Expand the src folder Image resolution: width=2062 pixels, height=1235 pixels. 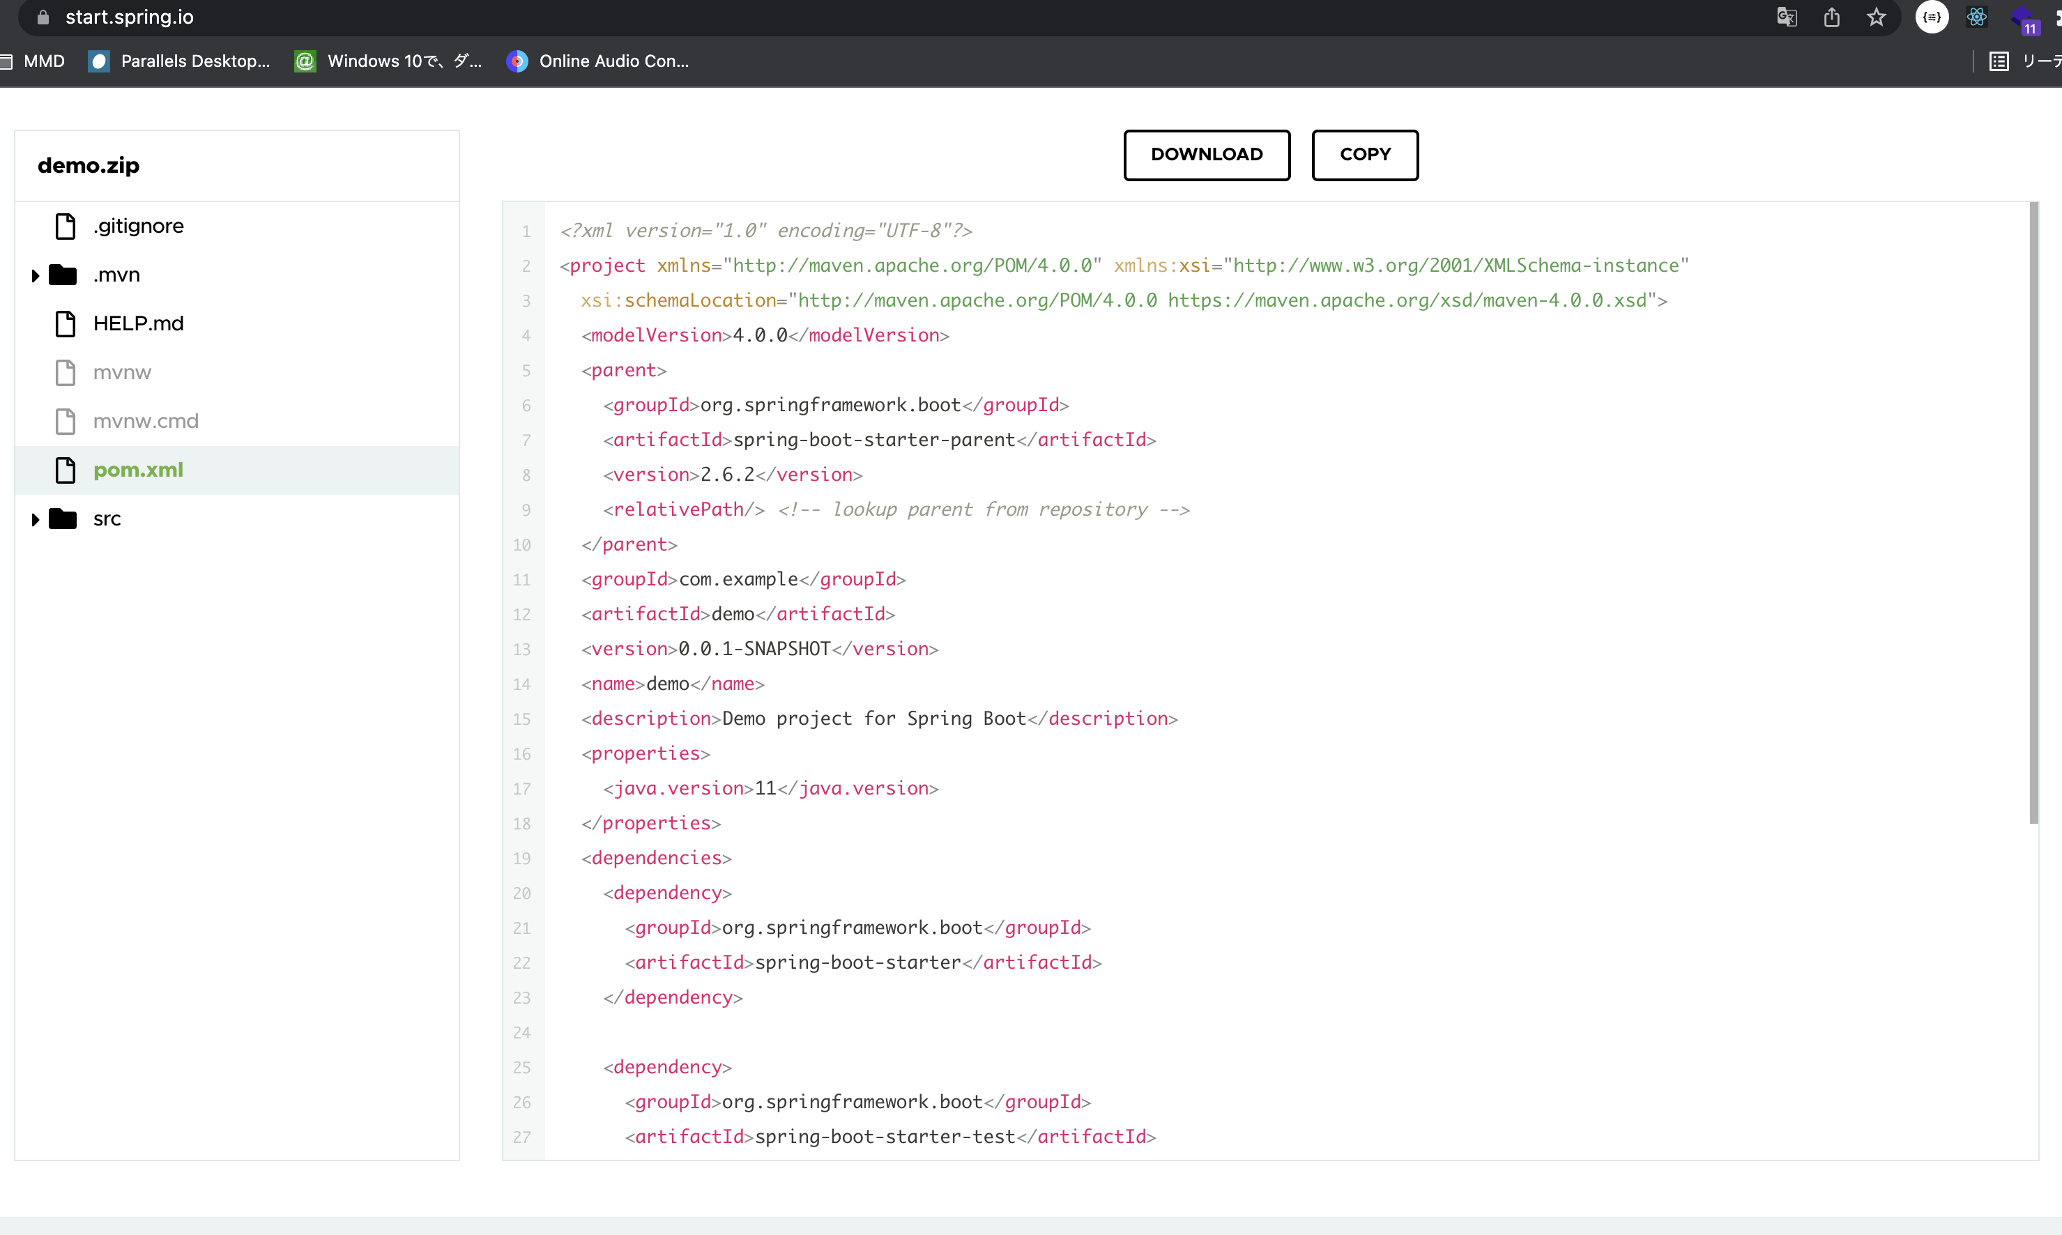[x=35, y=519]
